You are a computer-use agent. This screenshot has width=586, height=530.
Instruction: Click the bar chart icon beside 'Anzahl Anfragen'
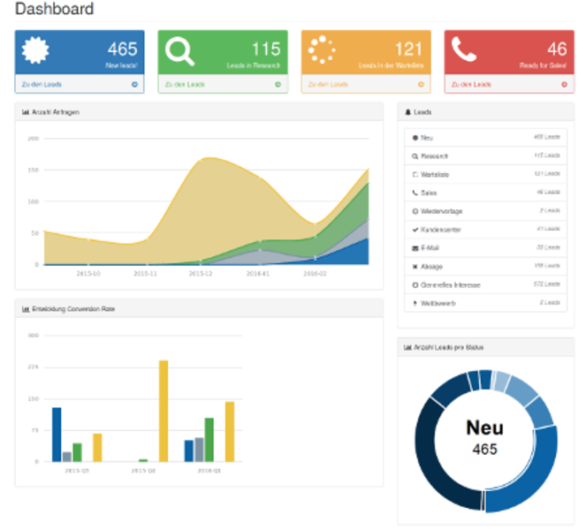(x=26, y=112)
